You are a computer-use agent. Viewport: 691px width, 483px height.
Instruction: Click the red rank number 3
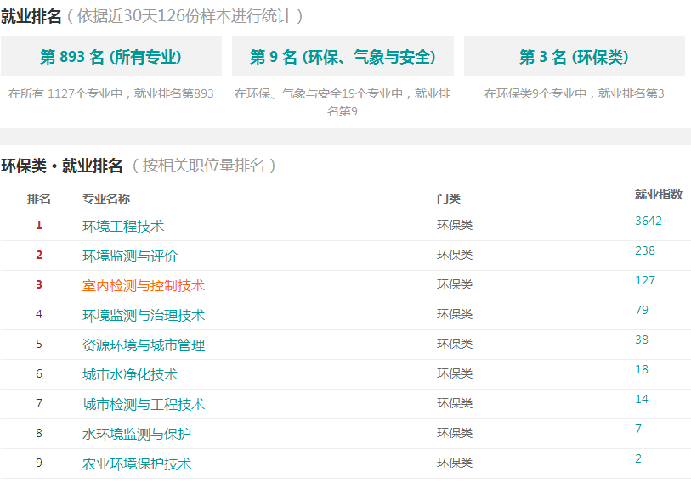pos(39,285)
